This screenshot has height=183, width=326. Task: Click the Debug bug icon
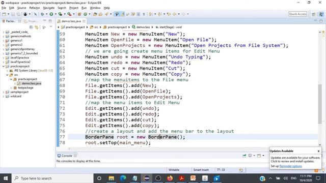click(x=42, y=14)
